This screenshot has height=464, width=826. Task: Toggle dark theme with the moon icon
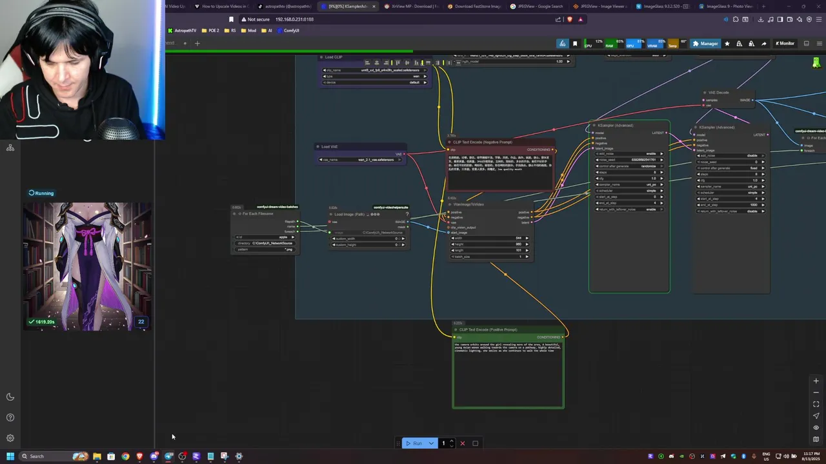(x=10, y=397)
